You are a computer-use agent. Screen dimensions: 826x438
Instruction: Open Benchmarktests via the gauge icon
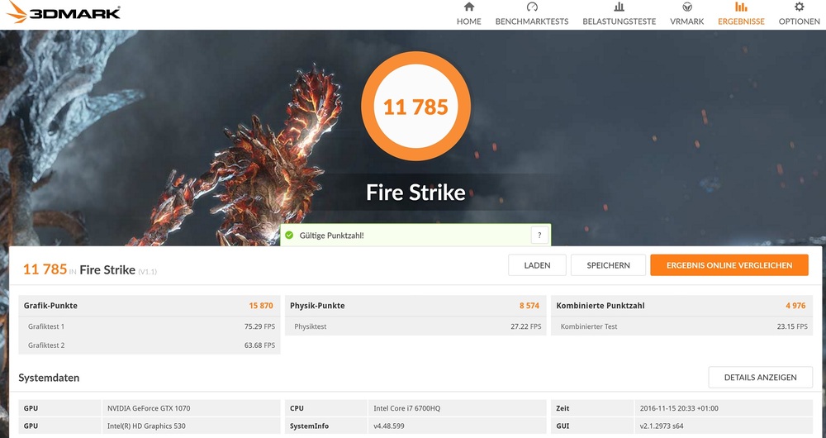coord(531,7)
